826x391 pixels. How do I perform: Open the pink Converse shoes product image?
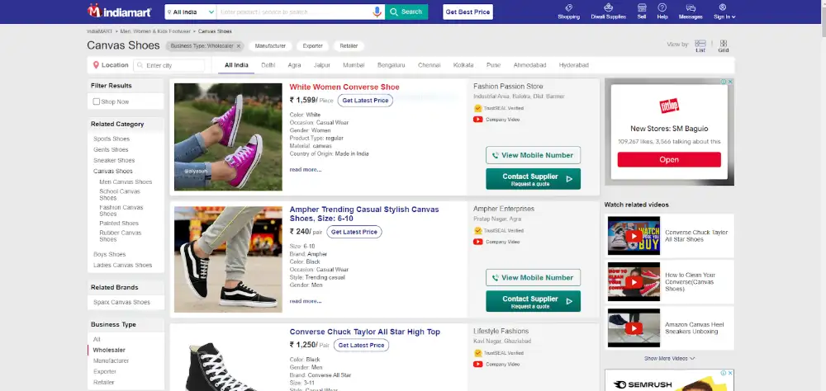[x=228, y=137]
